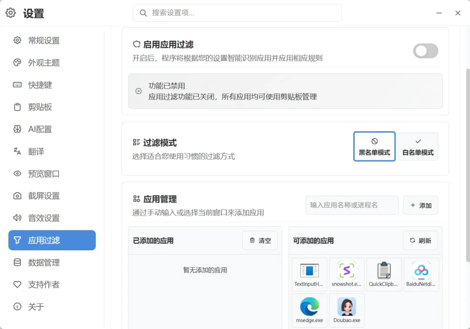Click the settings gear icon in the title
Viewport: 470px width, 329px height.
click(10, 13)
